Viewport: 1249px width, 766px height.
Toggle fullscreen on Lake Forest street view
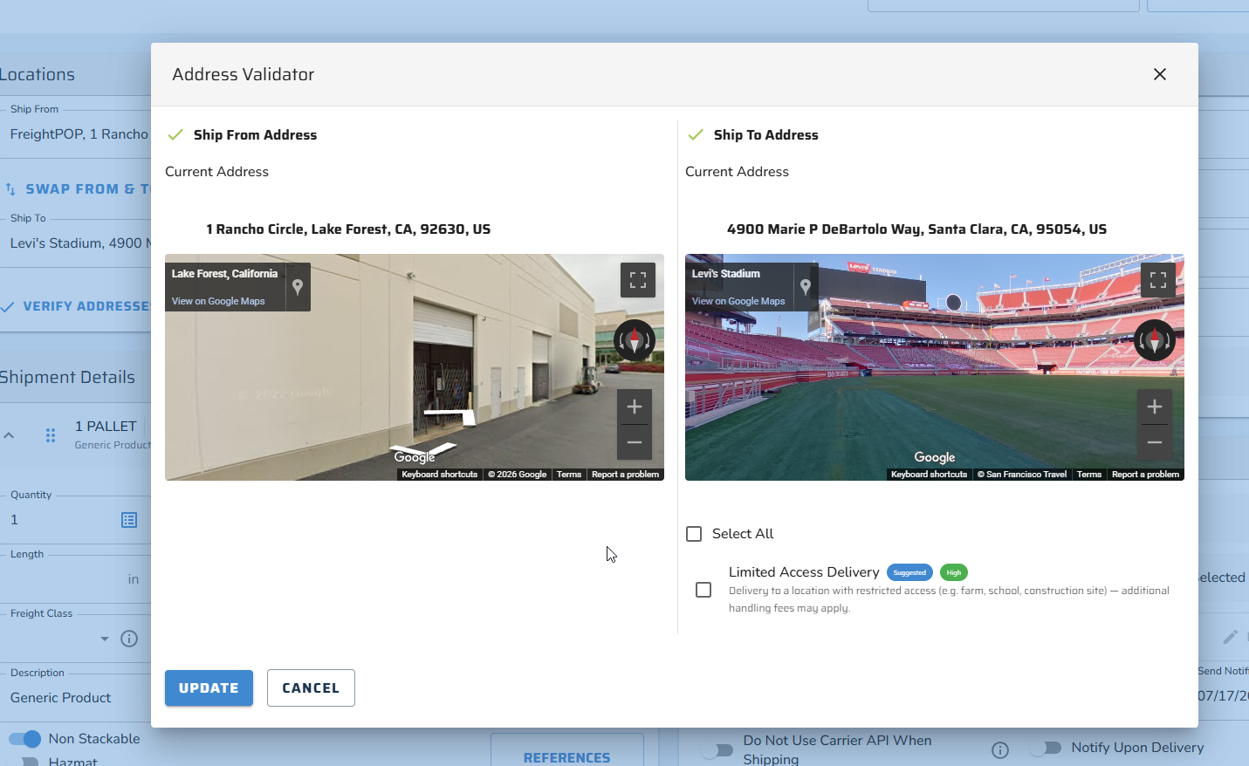[638, 280]
